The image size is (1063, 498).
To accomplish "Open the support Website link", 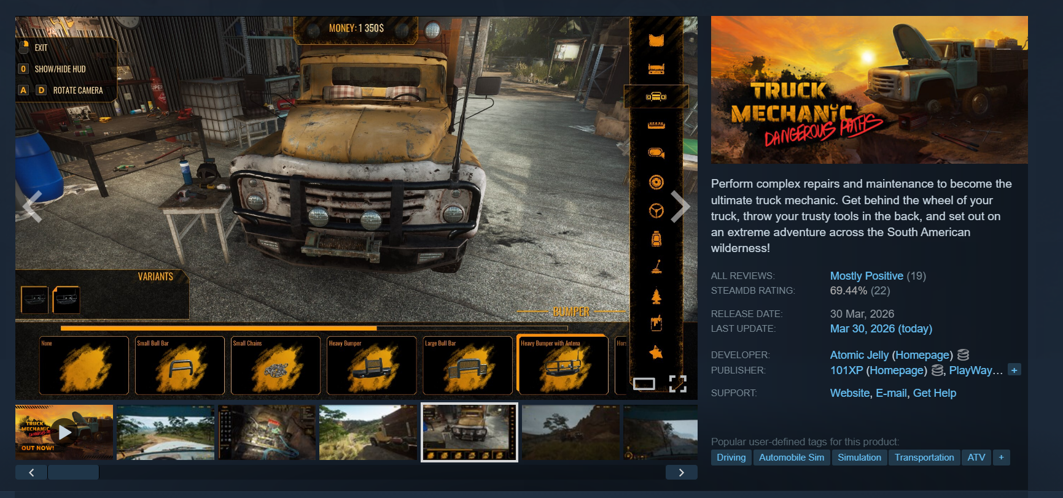I will [850, 393].
